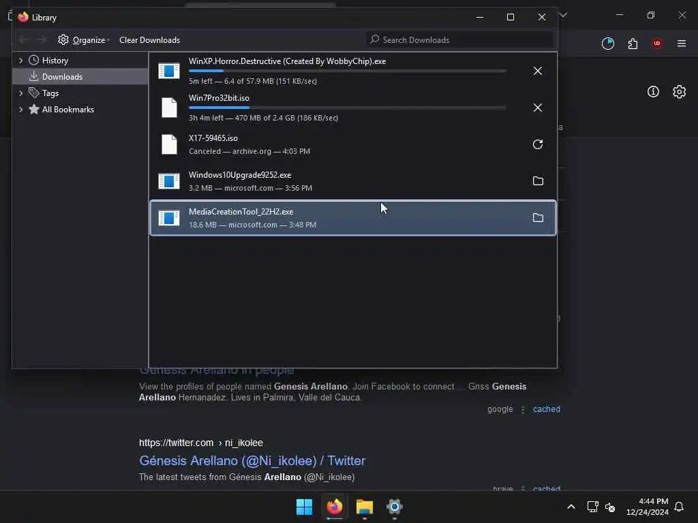Click the Library forward arrow

pyautogui.click(x=42, y=40)
